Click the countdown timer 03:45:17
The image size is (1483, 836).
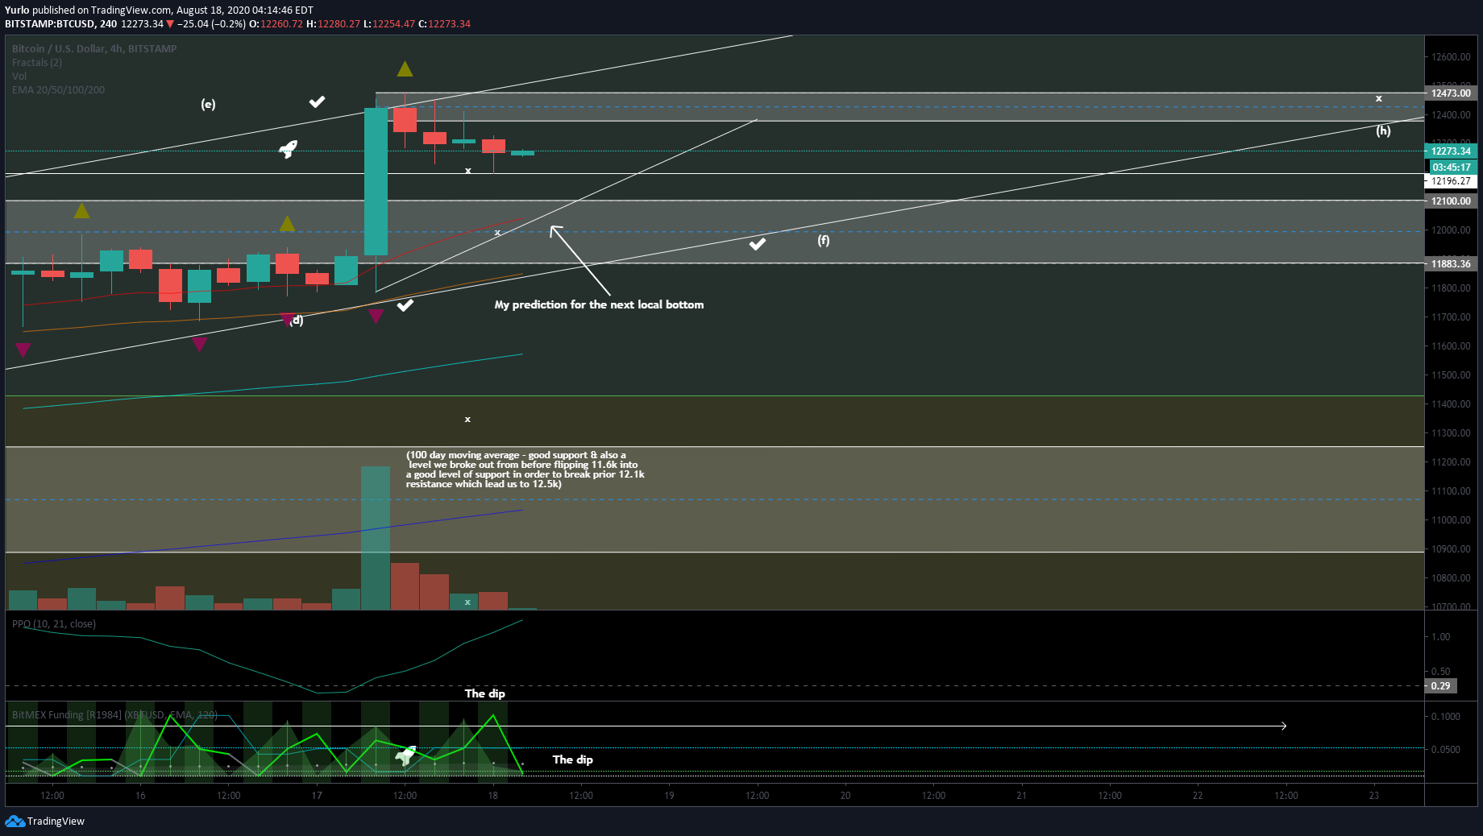pos(1452,167)
